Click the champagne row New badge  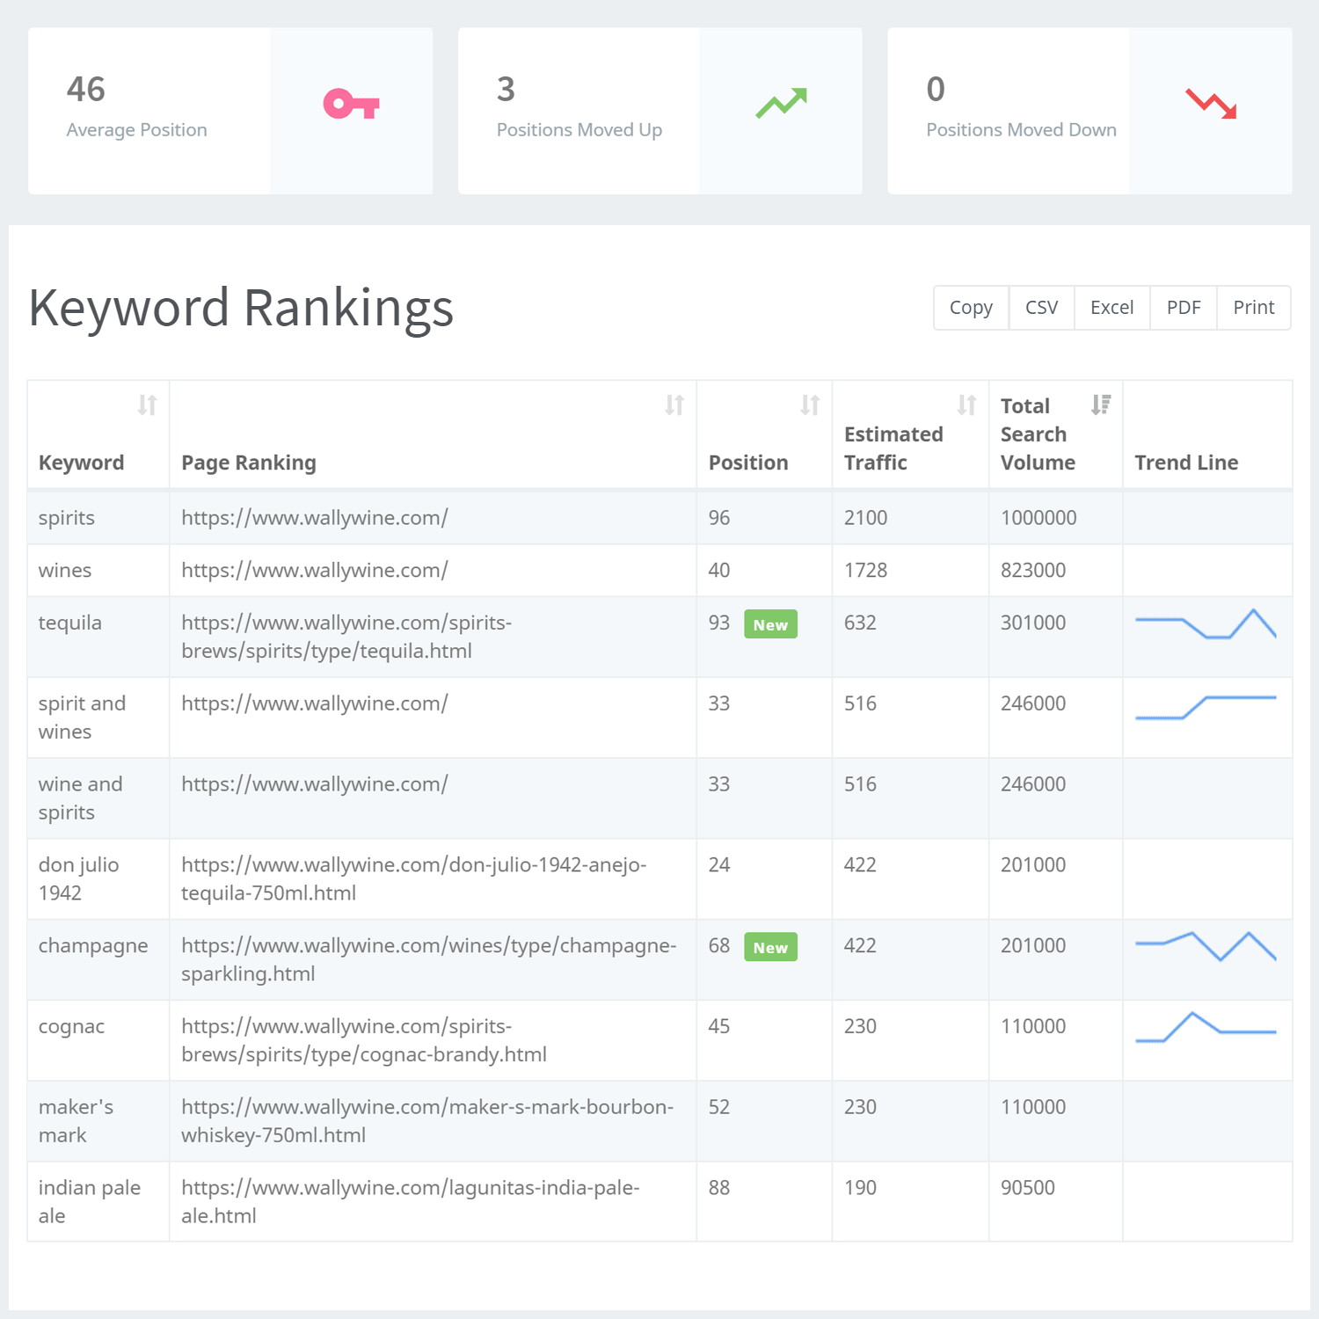(770, 947)
